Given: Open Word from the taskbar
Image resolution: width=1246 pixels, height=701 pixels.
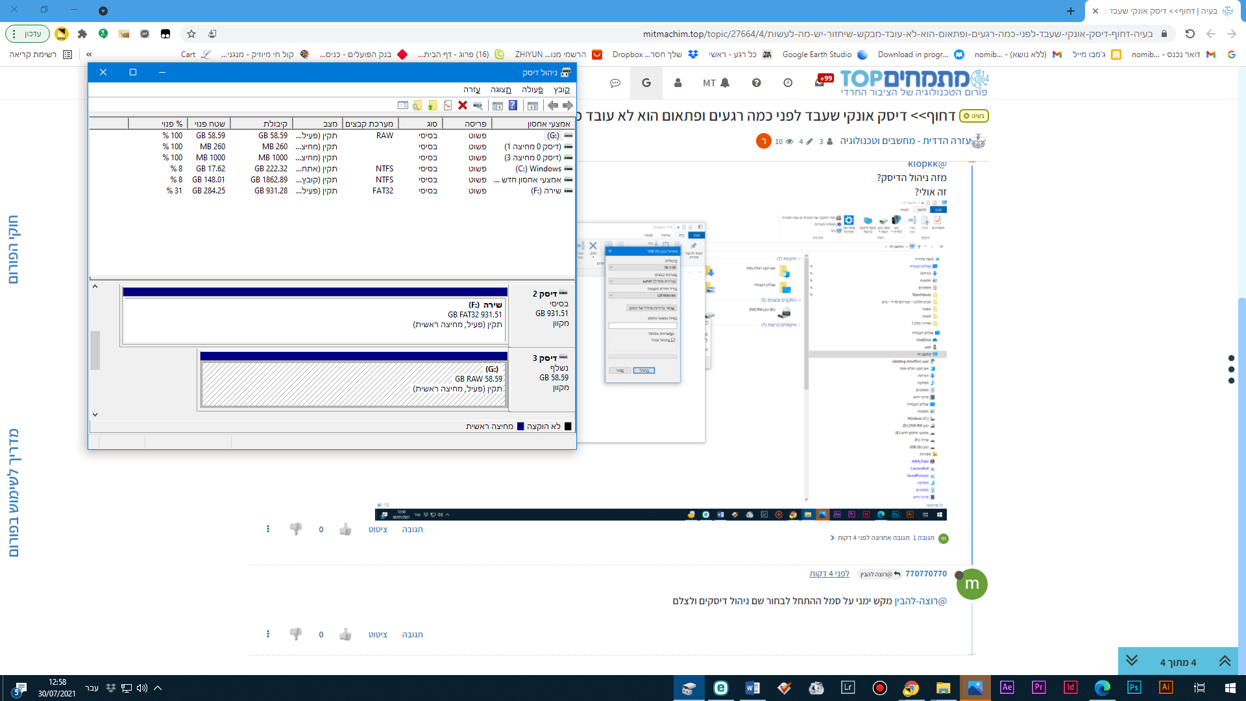Looking at the screenshot, I should click(x=753, y=687).
